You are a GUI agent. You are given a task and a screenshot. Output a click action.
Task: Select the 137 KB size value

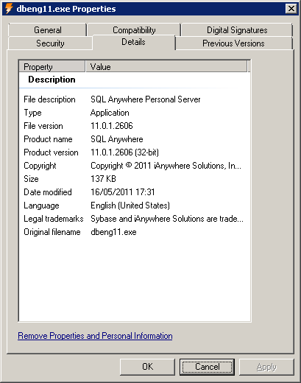click(103, 179)
